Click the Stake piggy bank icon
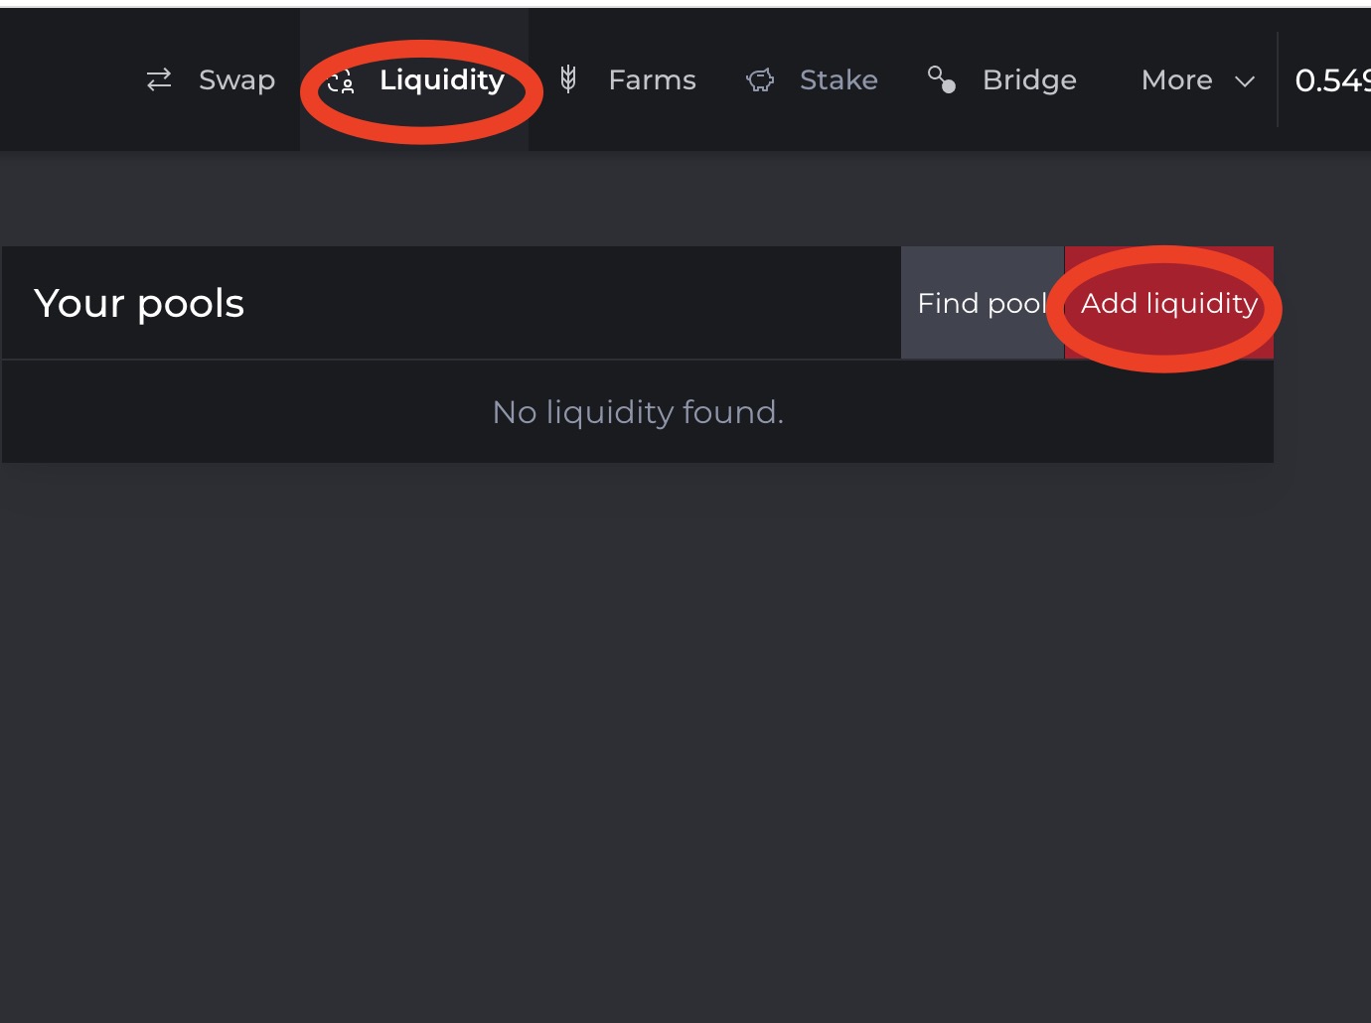This screenshot has width=1371, height=1023. 760,79
